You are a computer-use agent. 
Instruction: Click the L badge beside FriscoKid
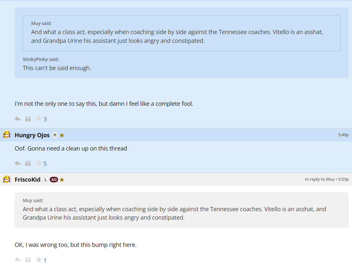[45, 179]
